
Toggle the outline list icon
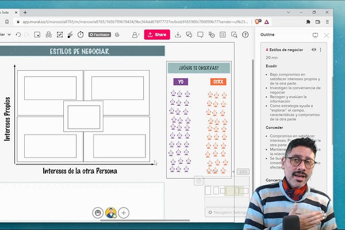point(223,34)
